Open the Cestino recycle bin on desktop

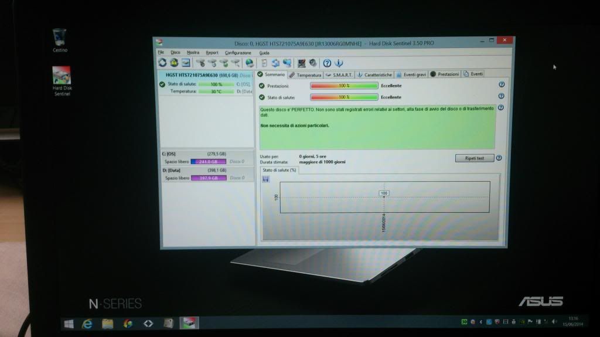60,39
